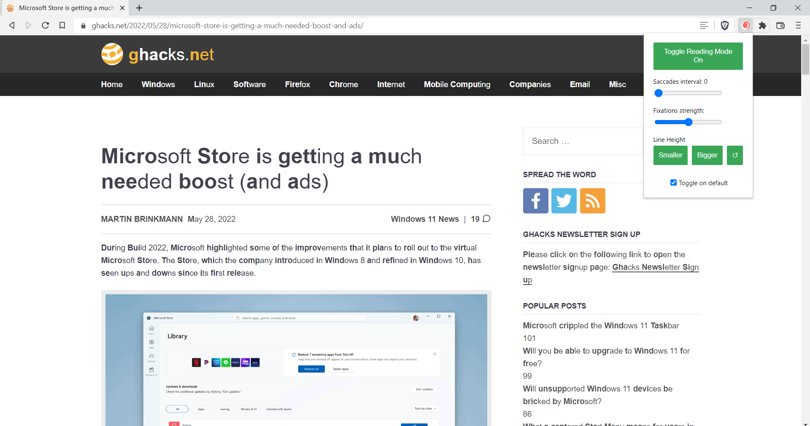Adjust the Fixations strength slider
The width and height of the screenshot is (810, 426).
(x=688, y=122)
